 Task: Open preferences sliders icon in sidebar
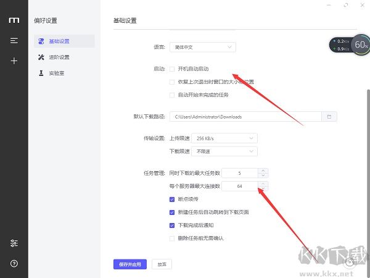[x=14, y=243]
